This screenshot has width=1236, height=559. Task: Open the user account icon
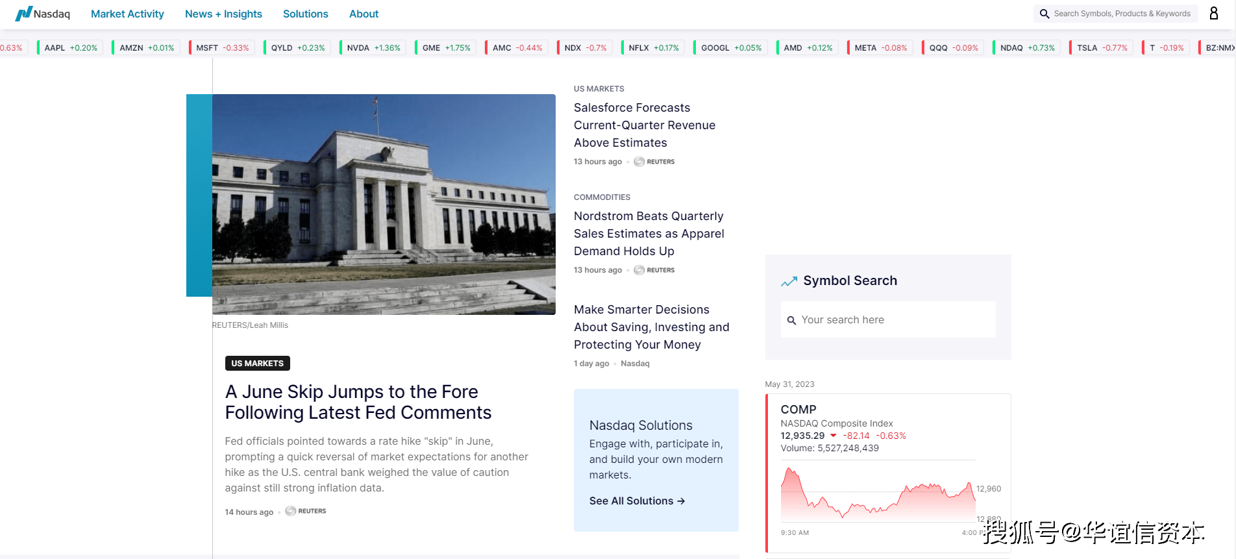[x=1213, y=13]
